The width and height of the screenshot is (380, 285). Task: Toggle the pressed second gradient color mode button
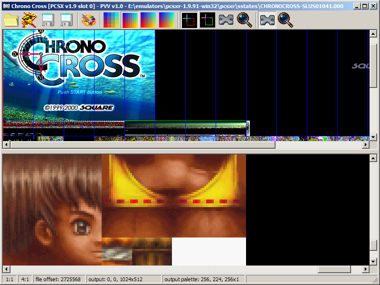coord(130,20)
